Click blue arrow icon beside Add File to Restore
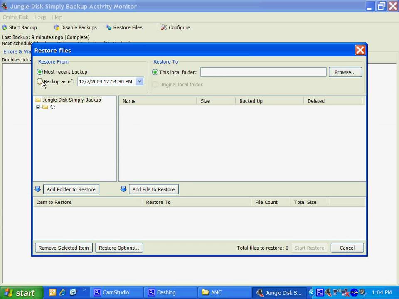 pos(123,189)
